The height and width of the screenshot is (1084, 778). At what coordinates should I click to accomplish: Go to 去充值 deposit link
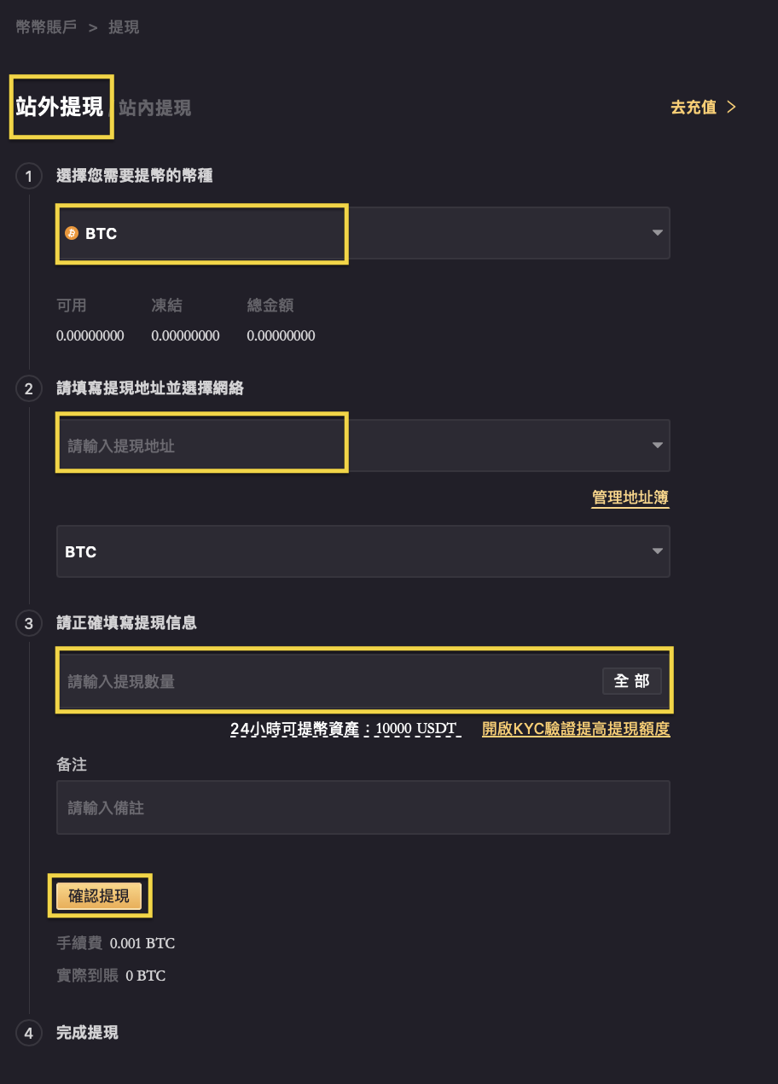[x=694, y=108]
